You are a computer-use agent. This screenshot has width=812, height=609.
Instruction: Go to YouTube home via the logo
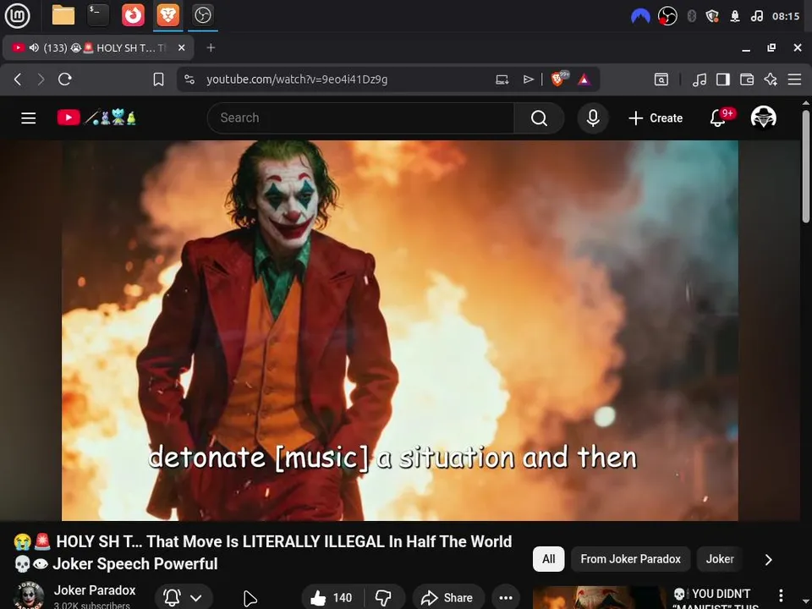pyautogui.click(x=96, y=118)
